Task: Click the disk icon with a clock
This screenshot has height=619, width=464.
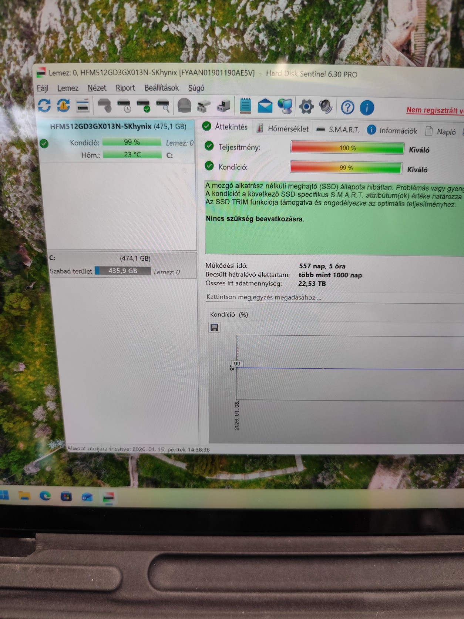Action: click(x=124, y=106)
